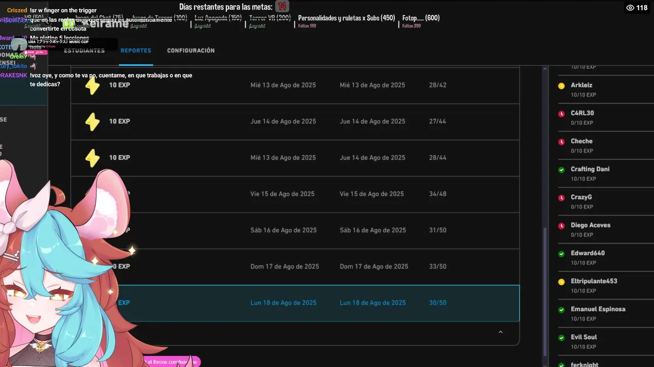Click green check icon beside Crafting Dani
Screen dimensions: 654x367
pyautogui.click(x=561, y=170)
